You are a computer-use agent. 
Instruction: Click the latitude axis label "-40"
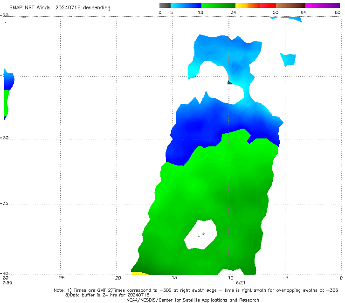[4, 273]
